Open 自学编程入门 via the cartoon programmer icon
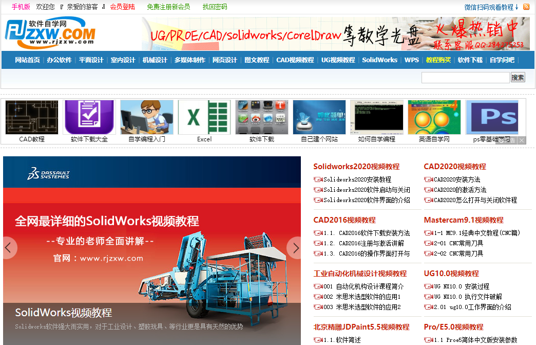Image resolution: width=536 pixels, height=345 pixels. (x=146, y=117)
